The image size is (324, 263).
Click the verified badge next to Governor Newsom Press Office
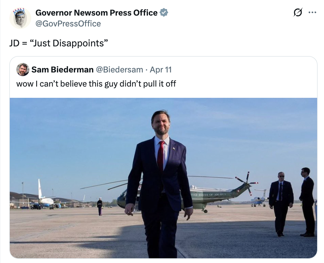coord(164,12)
